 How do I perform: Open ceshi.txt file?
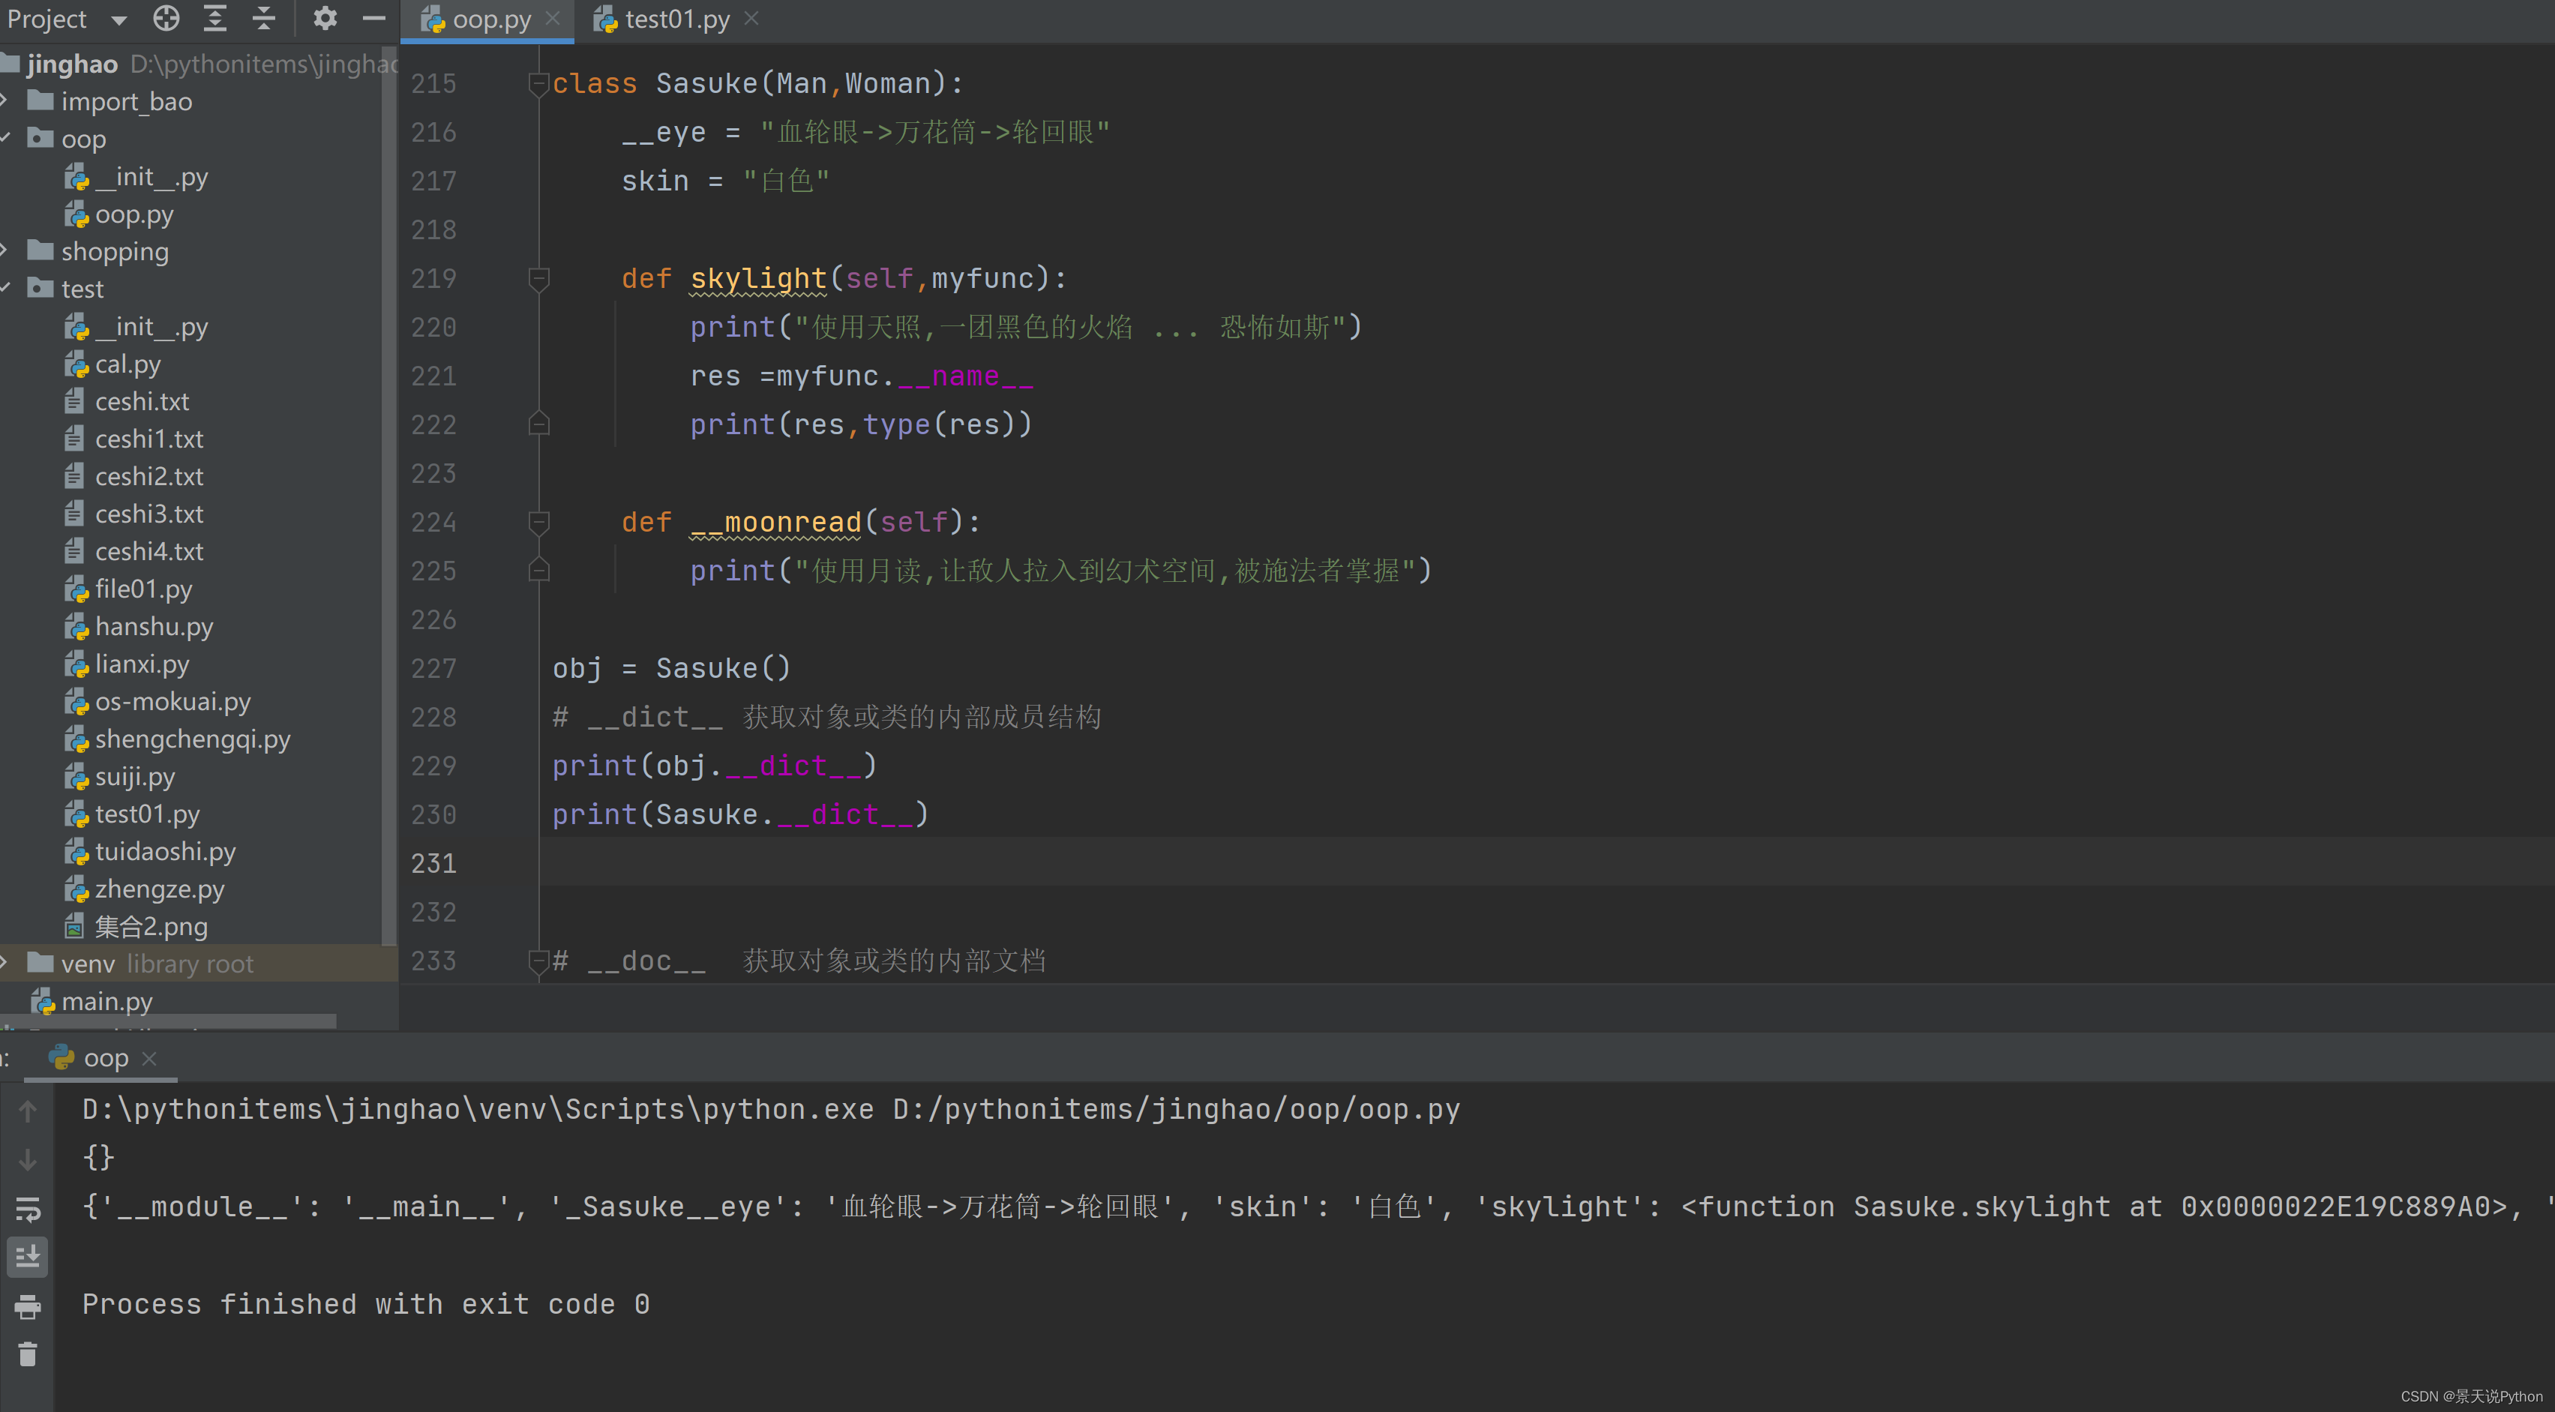tap(142, 402)
